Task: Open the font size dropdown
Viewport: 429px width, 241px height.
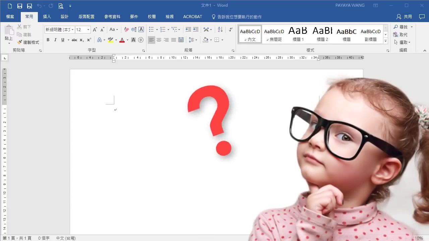Action: click(x=88, y=29)
